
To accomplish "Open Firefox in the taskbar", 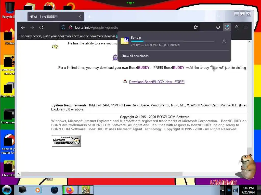I will (x=70, y=190).
